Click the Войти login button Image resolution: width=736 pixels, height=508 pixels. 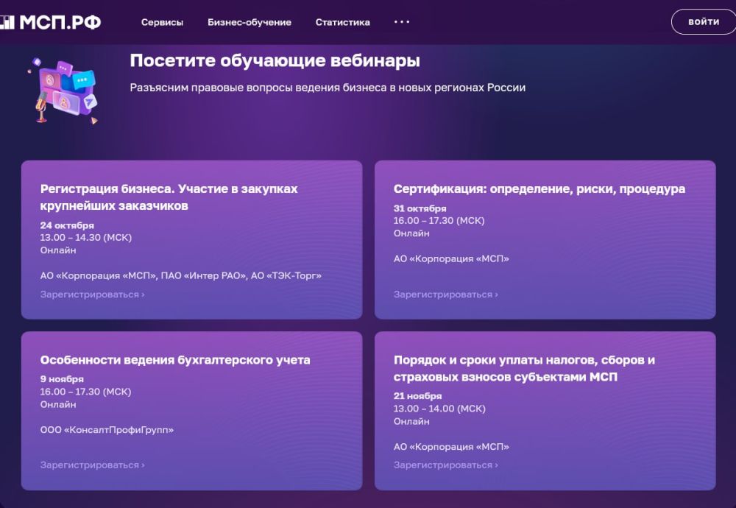(x=704, y=21)
